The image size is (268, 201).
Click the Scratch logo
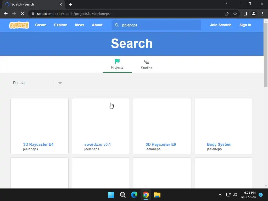[19, 25]
